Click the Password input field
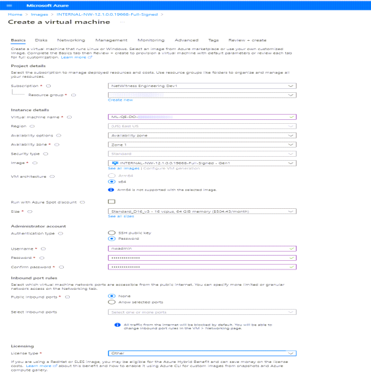 (202, 258)
